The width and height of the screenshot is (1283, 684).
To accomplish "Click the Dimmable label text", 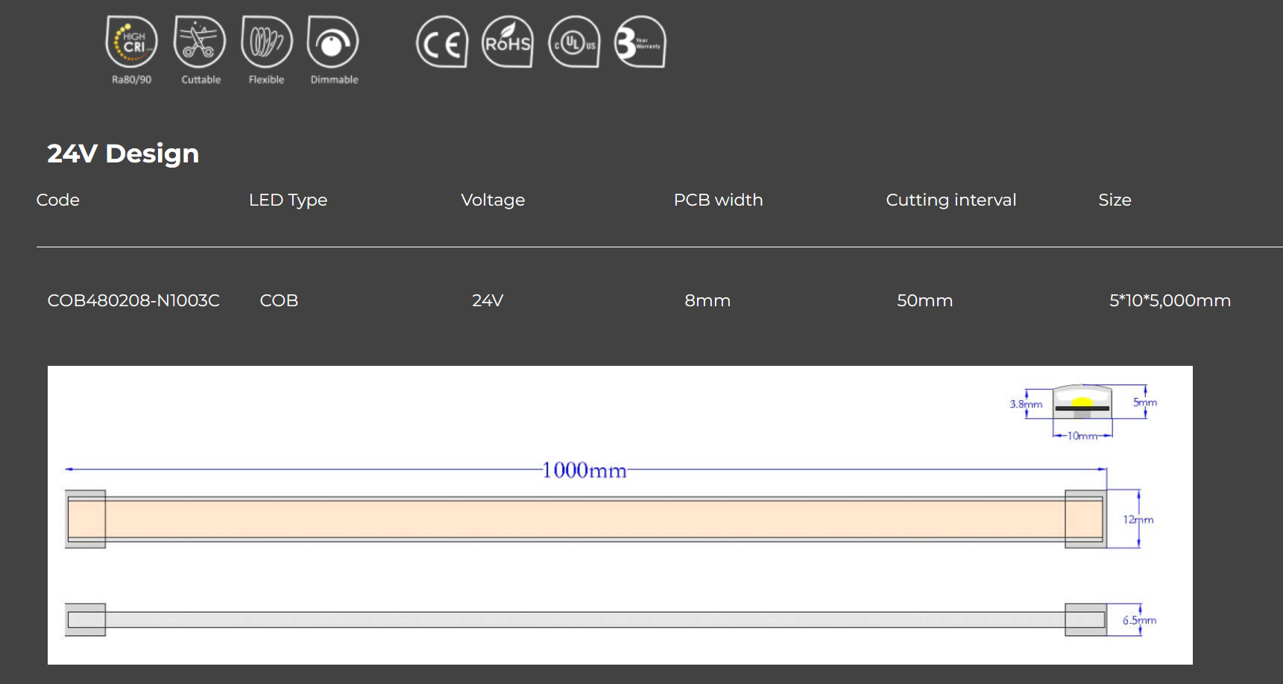I will pos(334,80).
